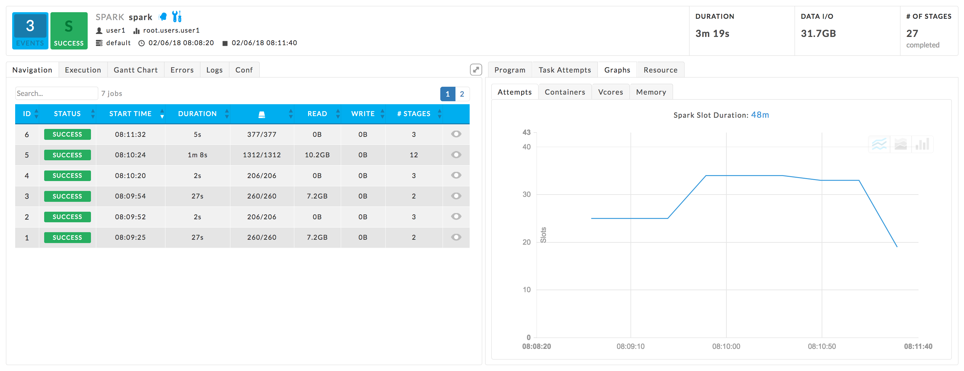The image size is (964, 371).
Task: Click SUCCESS status of job 3
Action: (67, 196)
